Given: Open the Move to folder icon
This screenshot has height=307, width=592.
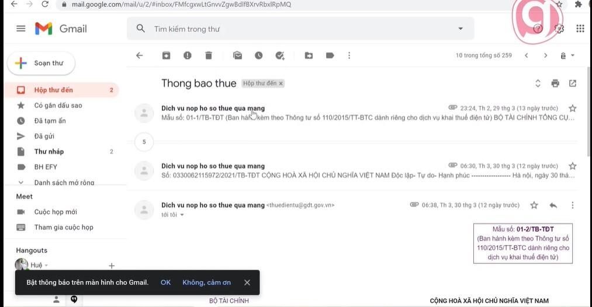Looking at the screenshot, I should (309, 56).
